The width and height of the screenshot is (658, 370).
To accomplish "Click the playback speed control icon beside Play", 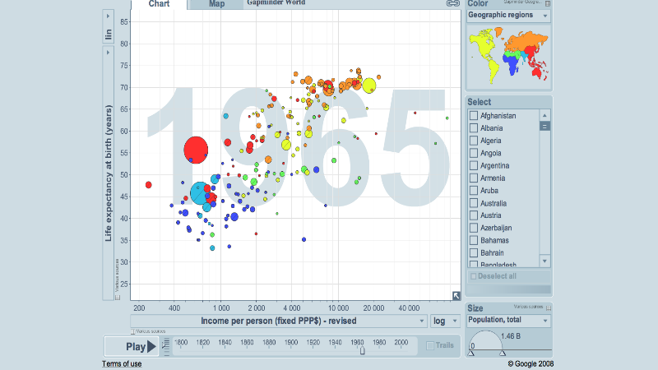I will point(165,346).
